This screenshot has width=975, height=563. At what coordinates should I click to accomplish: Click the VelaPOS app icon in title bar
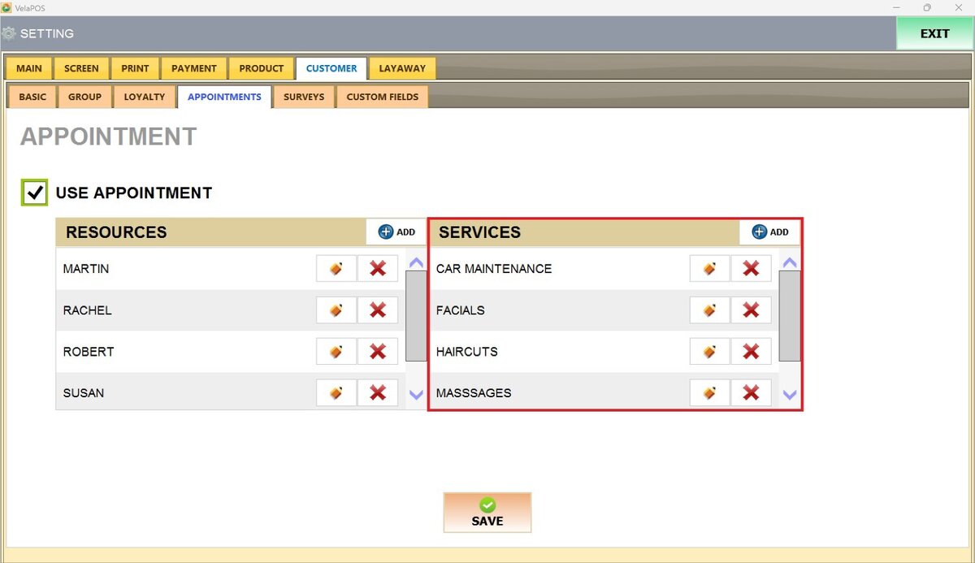point(6,7)
